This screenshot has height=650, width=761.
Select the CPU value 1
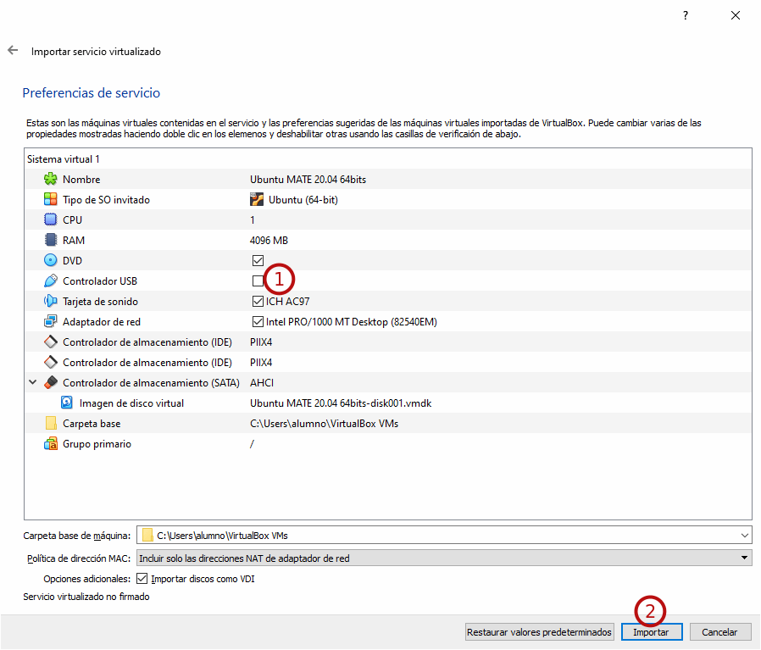pos(253,220)
